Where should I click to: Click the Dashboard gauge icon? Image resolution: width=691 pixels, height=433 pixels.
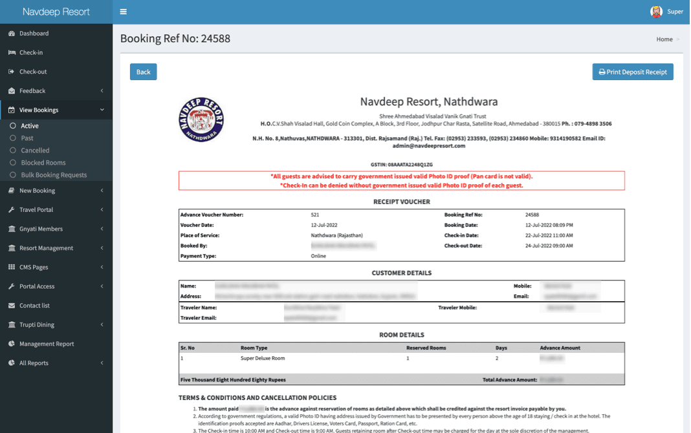pos(12,34)
